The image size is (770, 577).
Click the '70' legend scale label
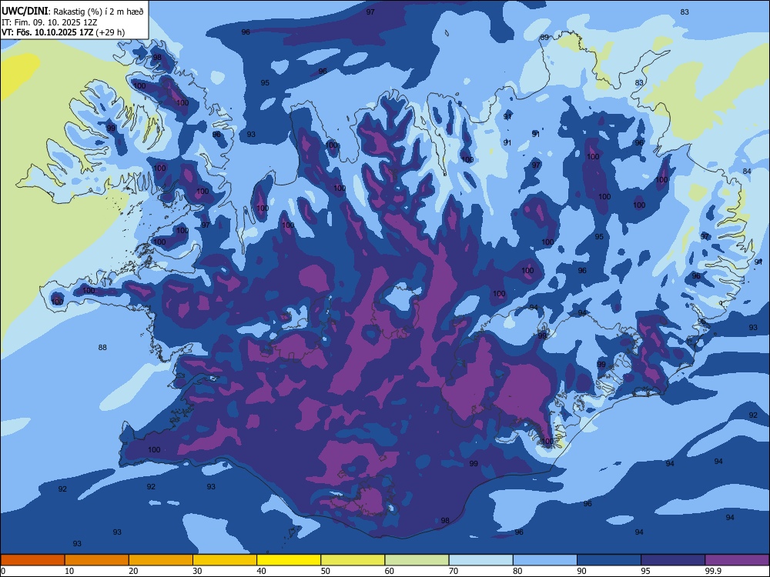(x=454, y=571)
